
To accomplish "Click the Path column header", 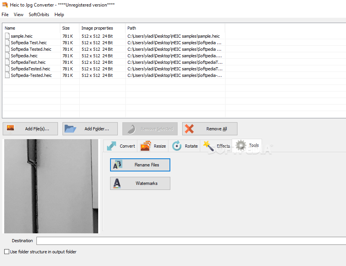I will pos(175,28).
